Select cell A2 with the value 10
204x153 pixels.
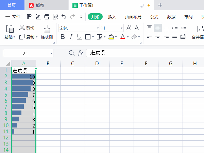tap(23, 77)
